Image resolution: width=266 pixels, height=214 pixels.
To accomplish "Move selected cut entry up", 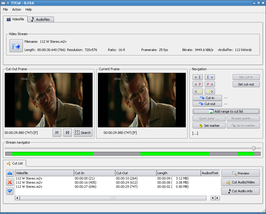I will coord(10,173).
